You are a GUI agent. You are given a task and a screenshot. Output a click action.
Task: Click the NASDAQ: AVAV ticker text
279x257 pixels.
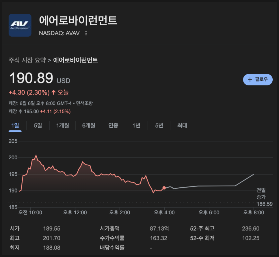tap(59, 33)
